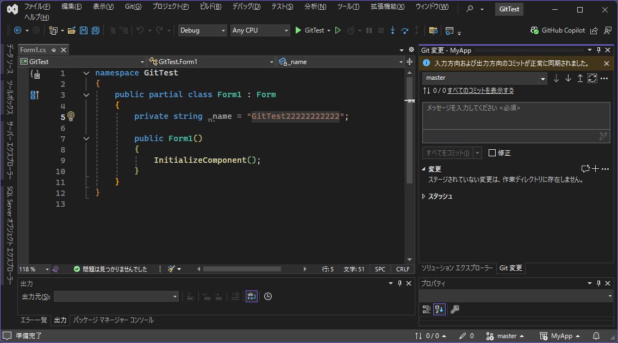
Task: Switch to ソリューション エクスプローラー tab
Action: click(457, 268)
